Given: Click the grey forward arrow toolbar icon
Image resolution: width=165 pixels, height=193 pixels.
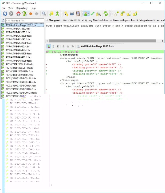Looking at the screenshot, I should (37, 14).
